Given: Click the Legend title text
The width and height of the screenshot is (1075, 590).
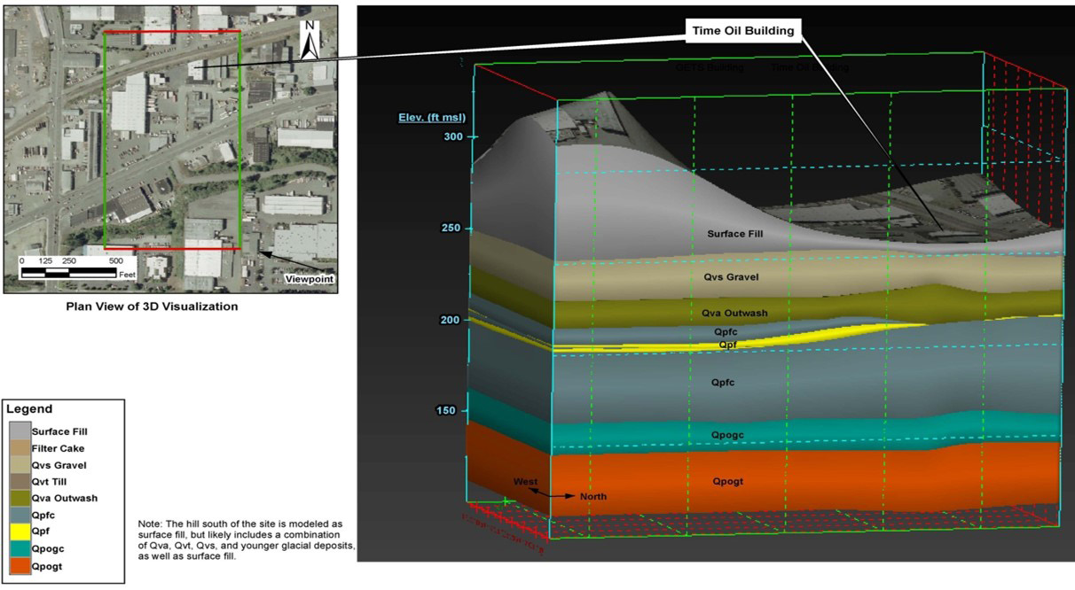Looking at the screenshot, I should (x=29, y=409).
